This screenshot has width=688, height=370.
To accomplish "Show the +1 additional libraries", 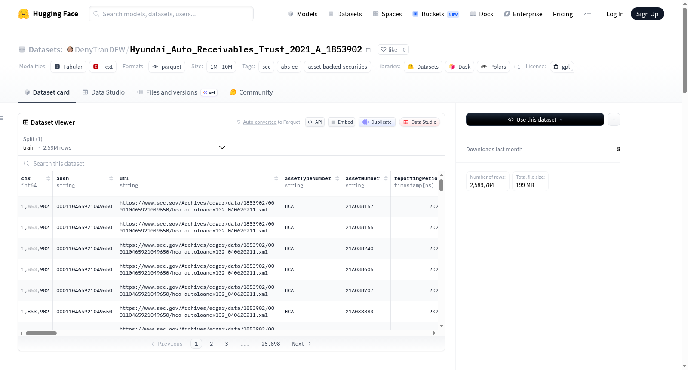I will (516, 67).
